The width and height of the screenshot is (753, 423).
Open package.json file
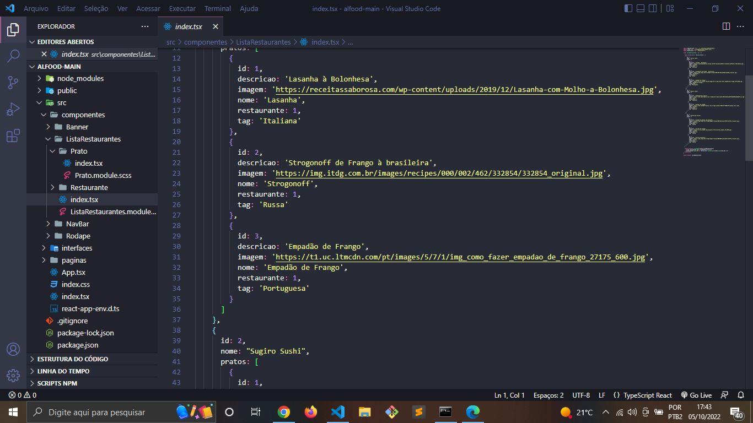[78, 345]
